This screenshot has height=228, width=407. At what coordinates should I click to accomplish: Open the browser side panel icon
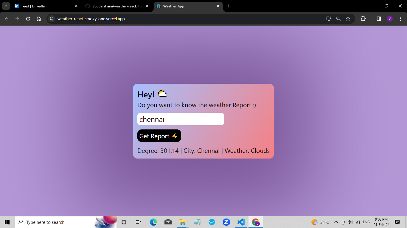pos(379,19)
